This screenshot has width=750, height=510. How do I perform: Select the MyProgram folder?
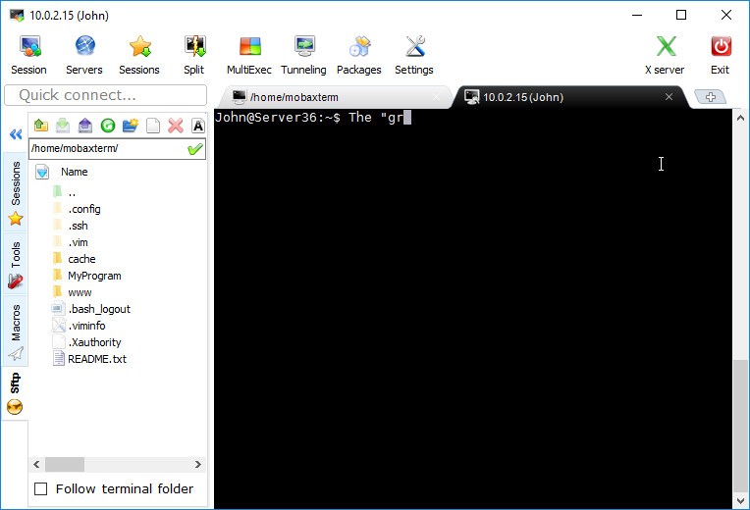[x=94, y=276]
